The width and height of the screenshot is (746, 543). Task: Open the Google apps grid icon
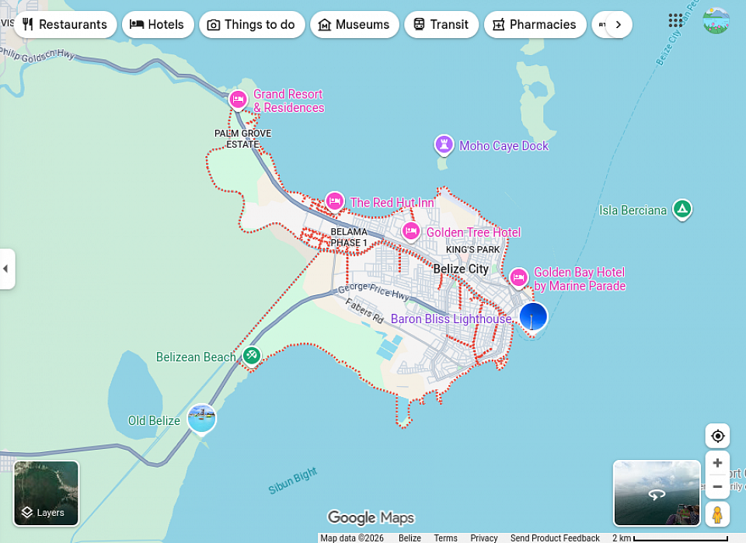coord(676,21)
